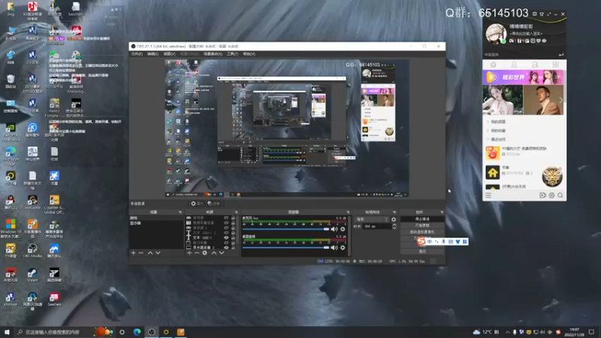
Task: Open OBS 编辑 menu
Action: (153, 54)
